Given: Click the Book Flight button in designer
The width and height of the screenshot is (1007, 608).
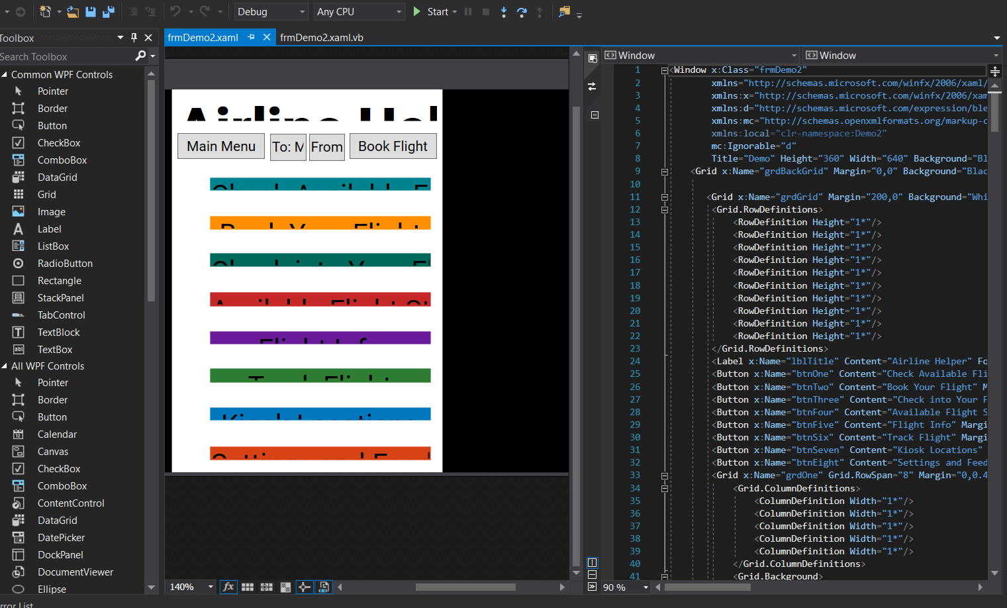Looking at the screenshot, I should click(x=393, y=146).
